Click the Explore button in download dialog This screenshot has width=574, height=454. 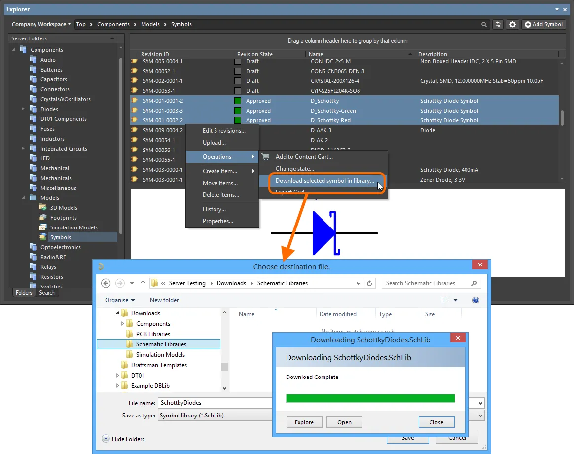(x=304, y=422)
